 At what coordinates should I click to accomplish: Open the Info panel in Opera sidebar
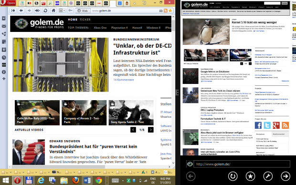[x=4, y=72]
